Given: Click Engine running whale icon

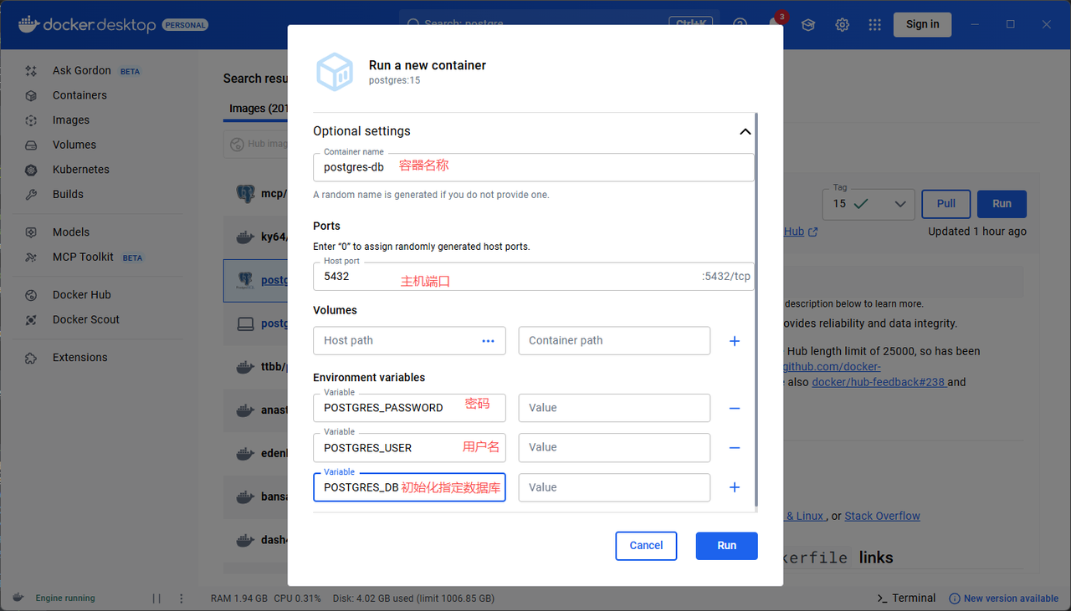Looking at the screenshot, I should [18, 598].
